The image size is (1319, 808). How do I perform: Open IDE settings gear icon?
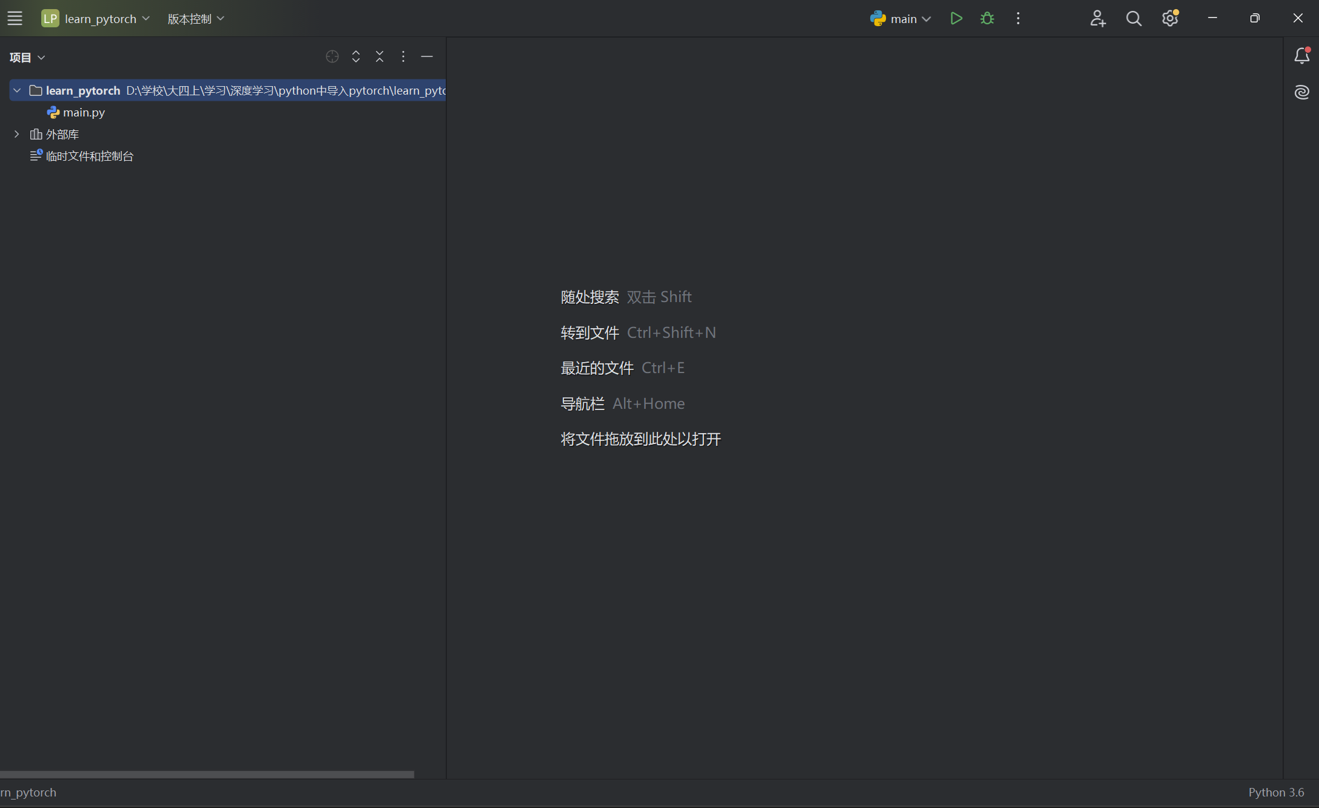click(1170, 19)
